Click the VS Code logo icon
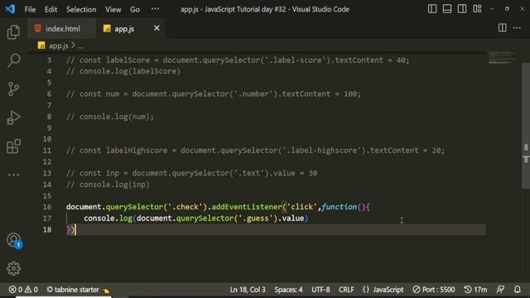 tap(10, 9)
